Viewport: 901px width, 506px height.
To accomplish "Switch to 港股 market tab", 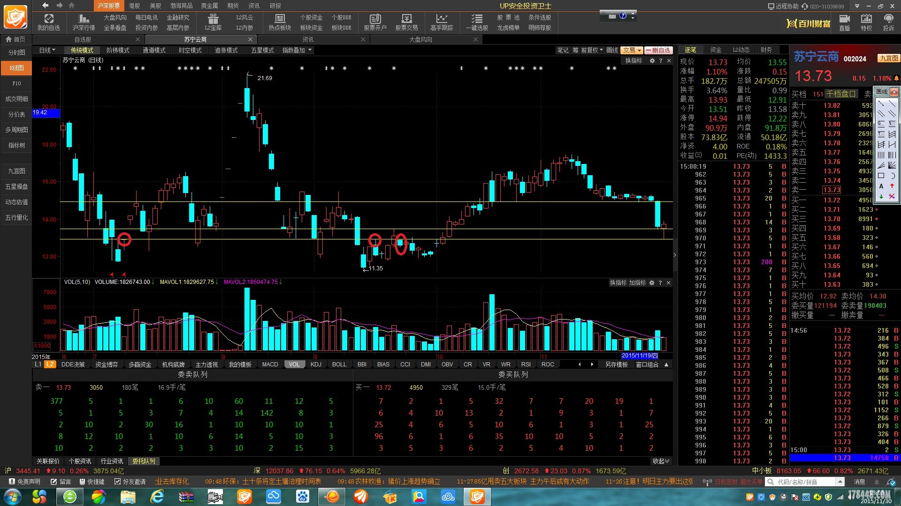I will click(x=134, y=6).
